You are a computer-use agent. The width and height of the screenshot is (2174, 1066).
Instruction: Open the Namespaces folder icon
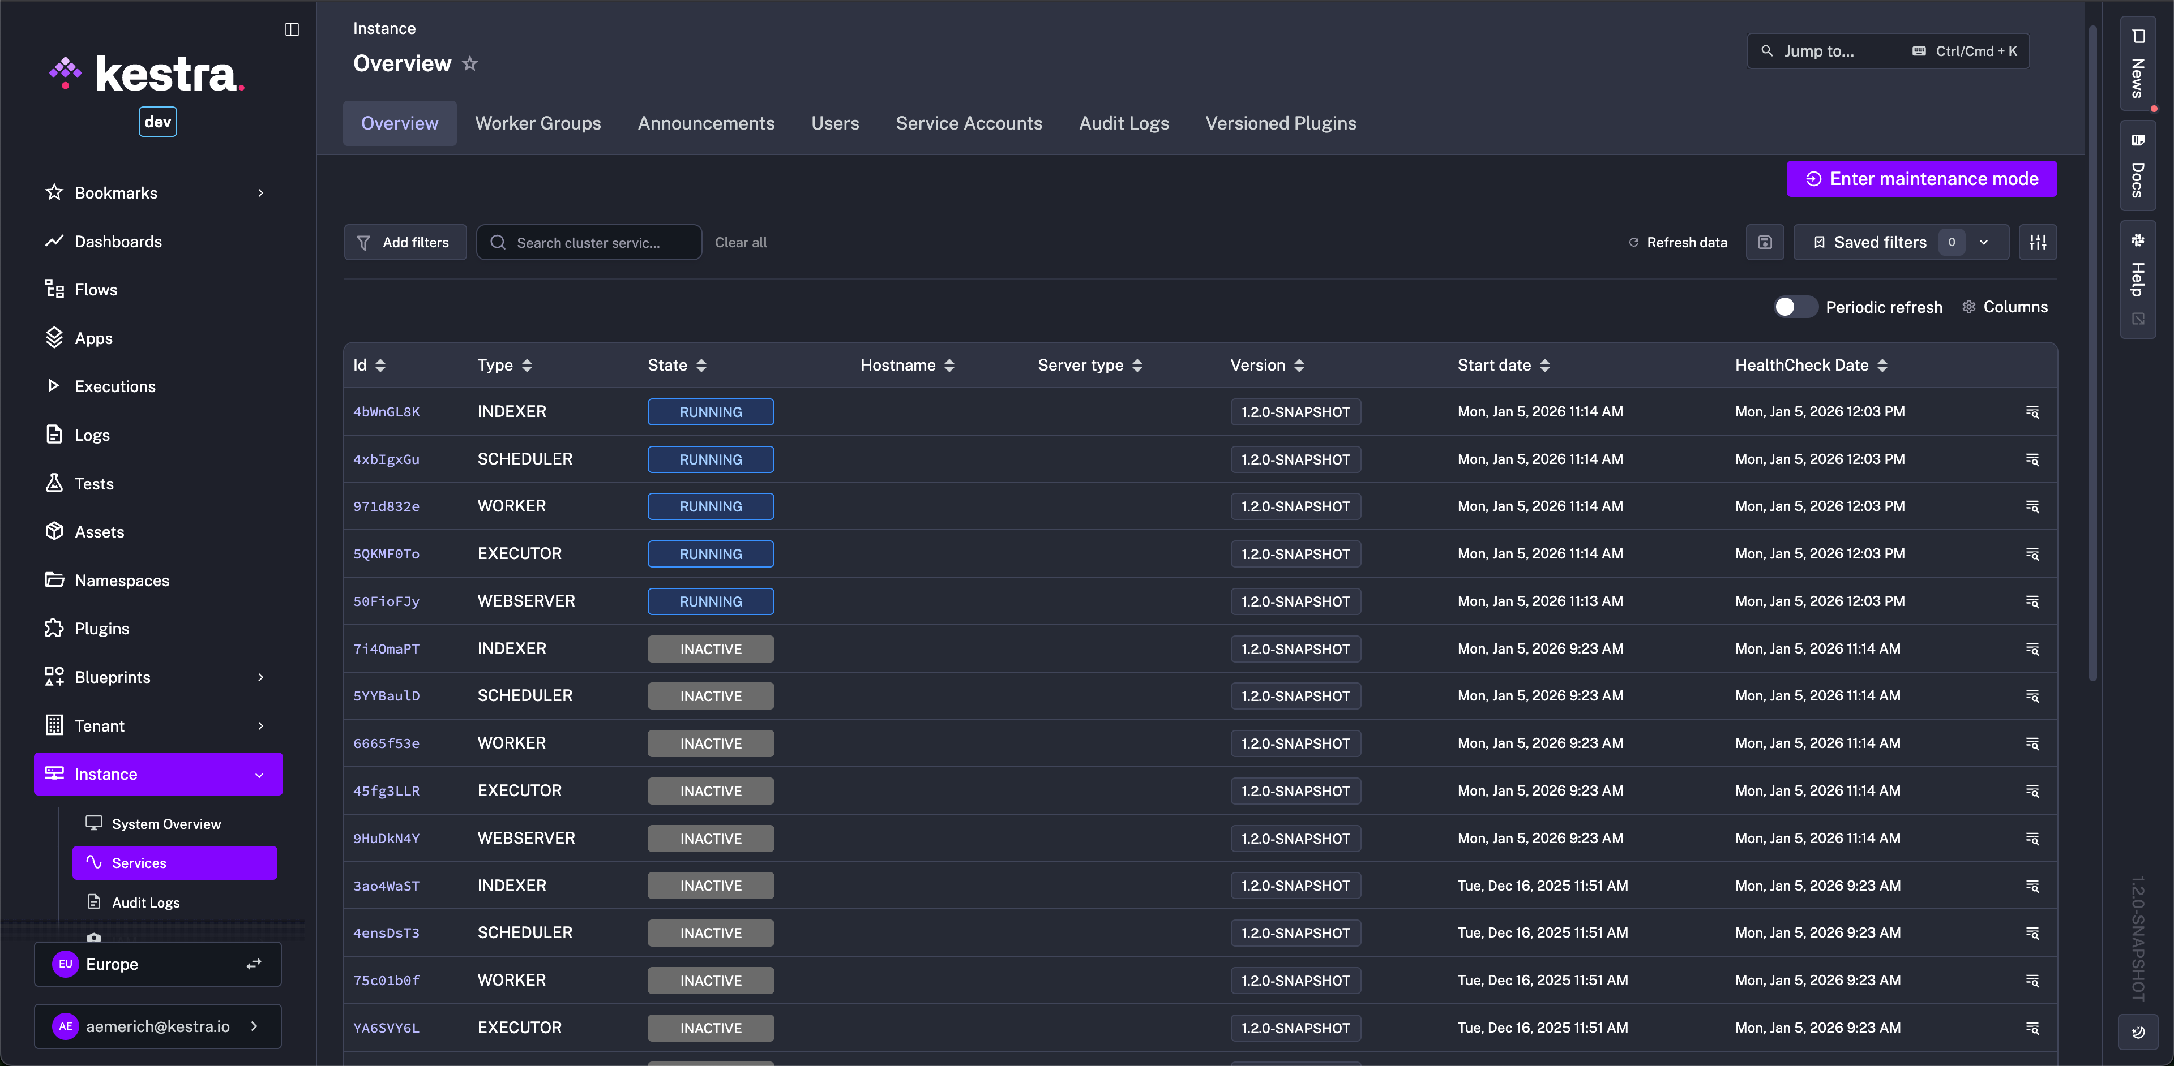[54, 580]
